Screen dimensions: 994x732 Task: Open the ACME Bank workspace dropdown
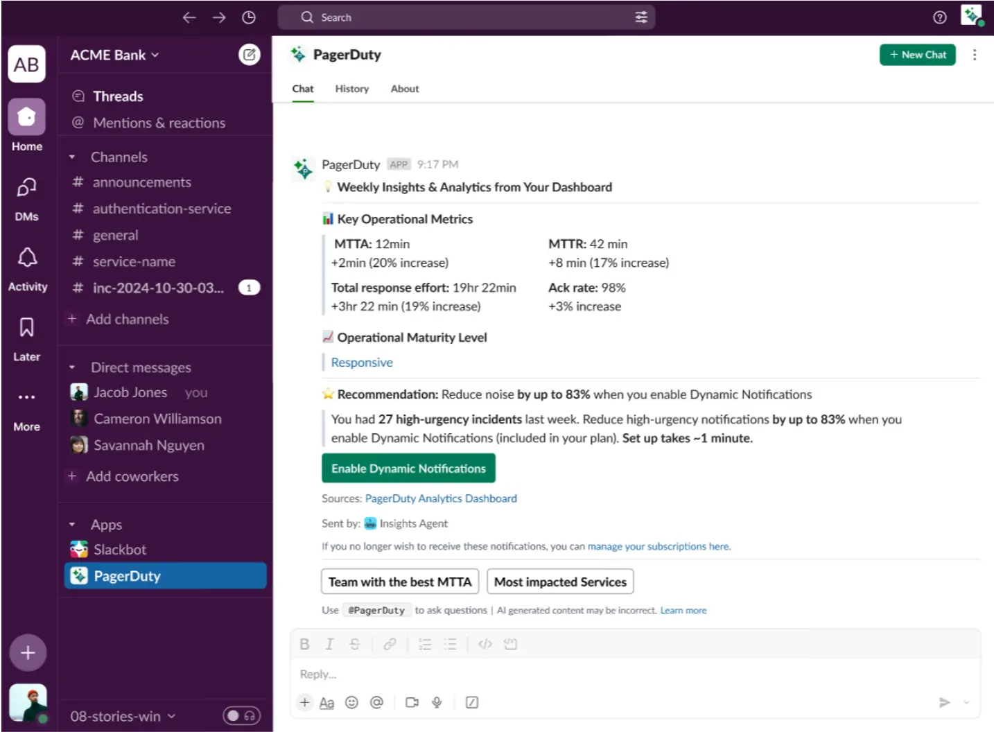[x=114, y=55]
